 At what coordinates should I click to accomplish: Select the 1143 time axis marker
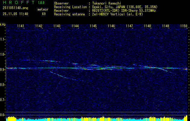coord(57,26)
